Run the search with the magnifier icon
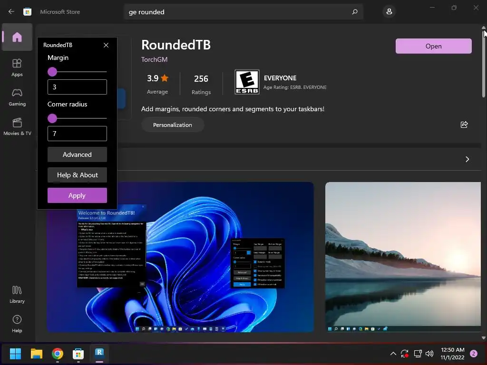The height and width of the screenshot is (365, 487). [x=355, y=12]
